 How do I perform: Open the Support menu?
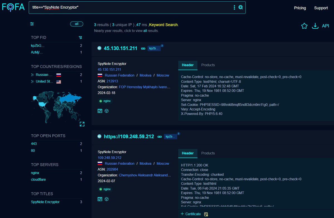point(321,8)
